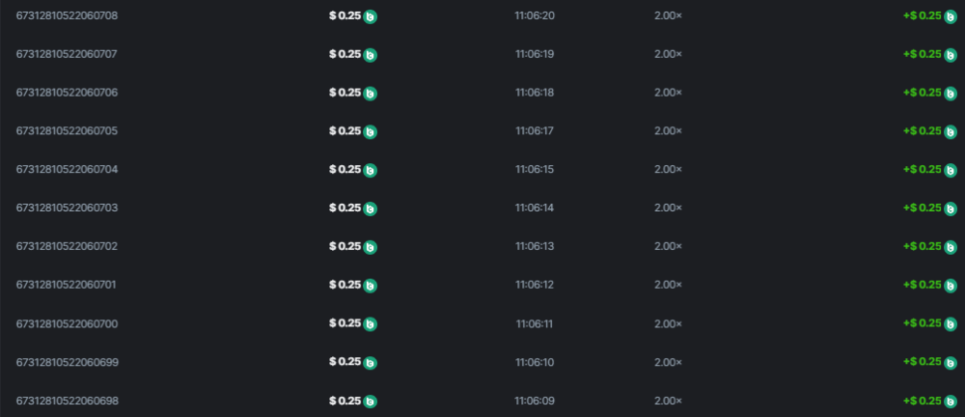965x417 pixels.
Task: Click $ 0.25 bet amount in the 11:06:10 row
Action: (x=345, y=361)
